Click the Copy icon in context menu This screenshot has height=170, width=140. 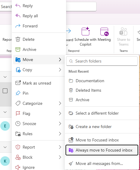18,70
